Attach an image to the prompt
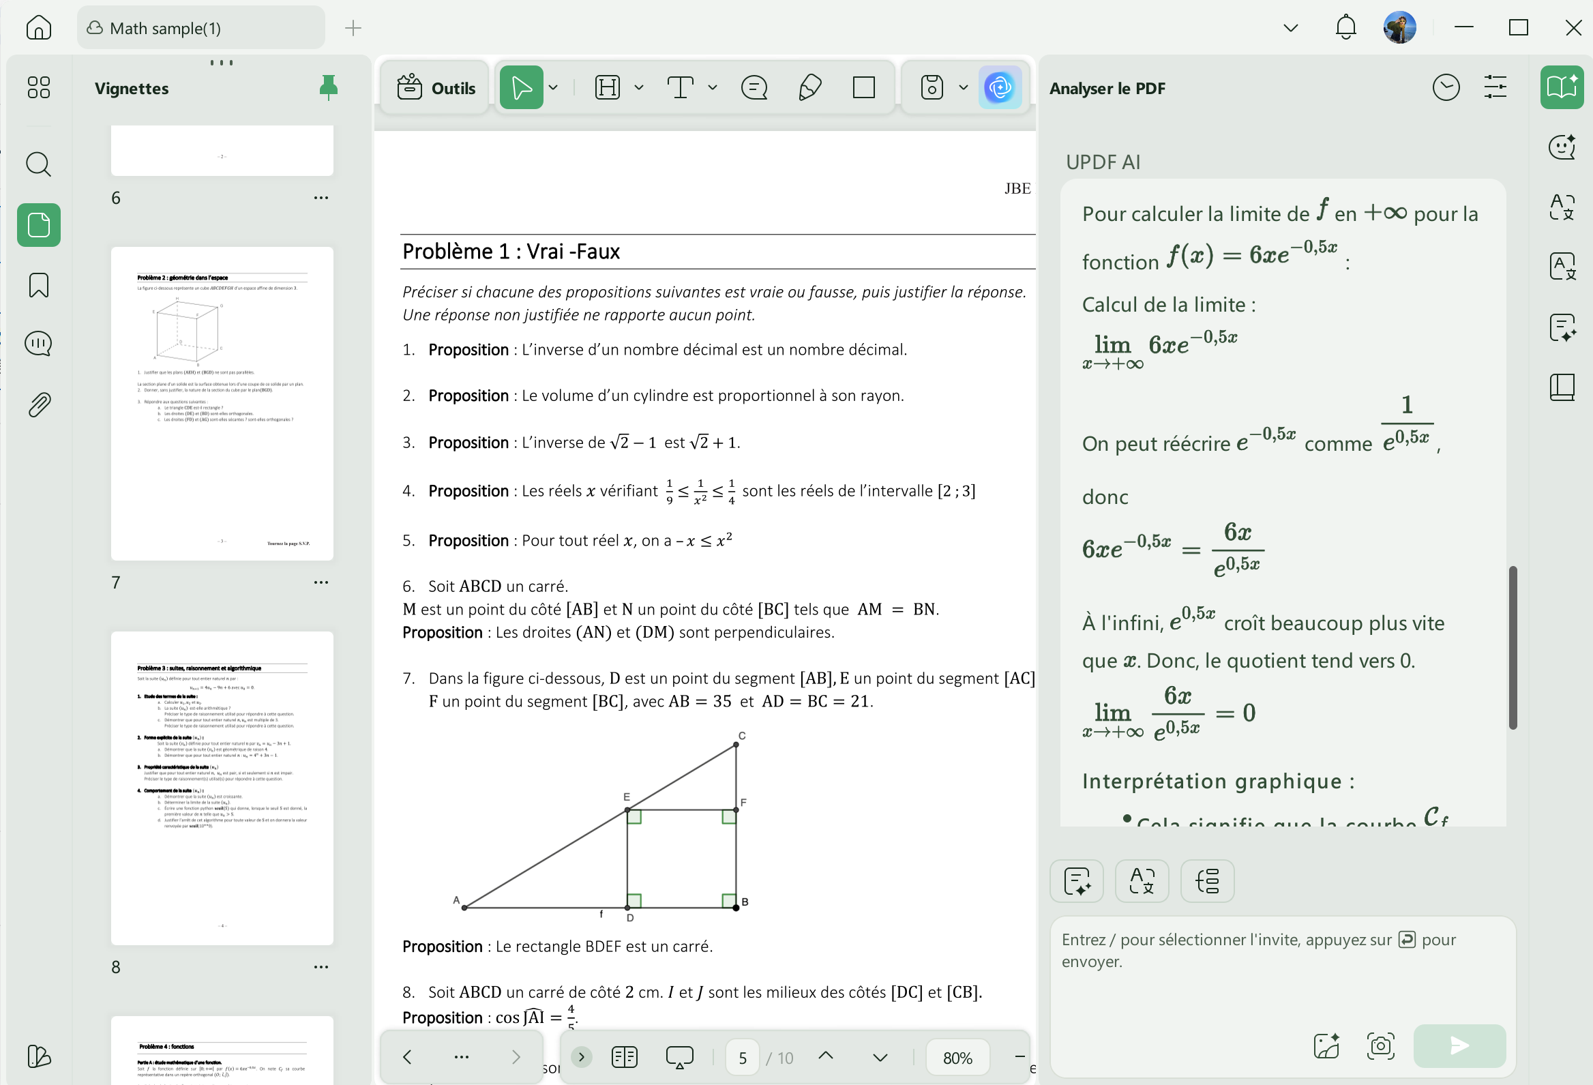The width and height of the screenshot is (1593, 1085). [x=1326, y=1046]
